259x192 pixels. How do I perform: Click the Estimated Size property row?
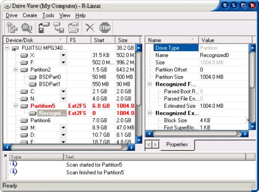pyautogui.click(x=197, y=106)
